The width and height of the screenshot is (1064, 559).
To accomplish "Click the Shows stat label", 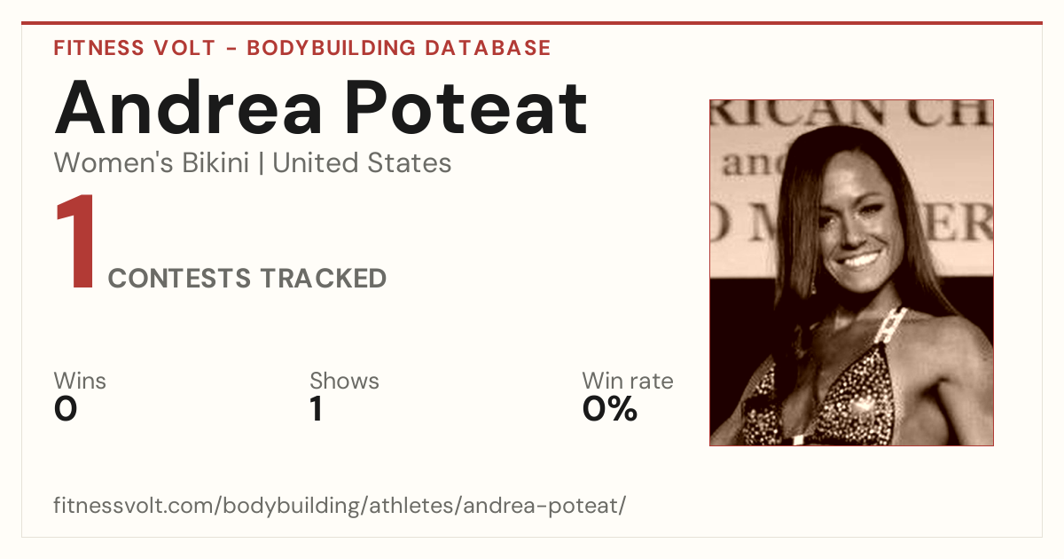I will [x=344, y=382].
